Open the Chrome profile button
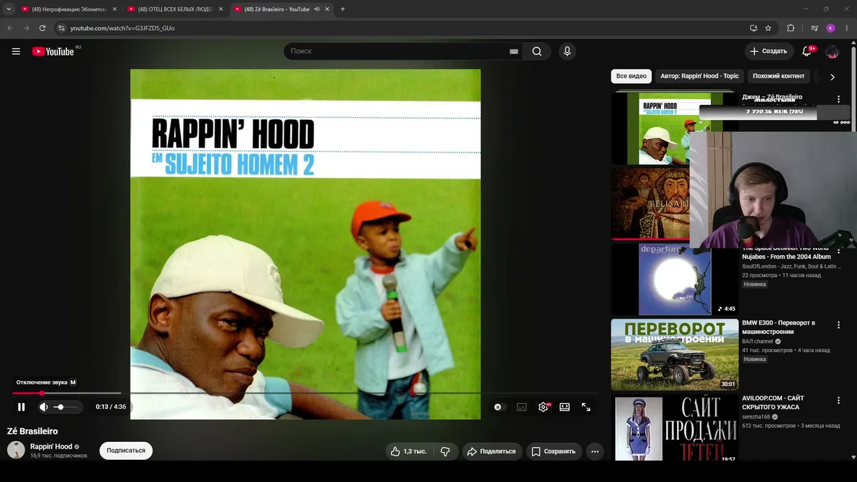The image size is (857, 482). 831,28
